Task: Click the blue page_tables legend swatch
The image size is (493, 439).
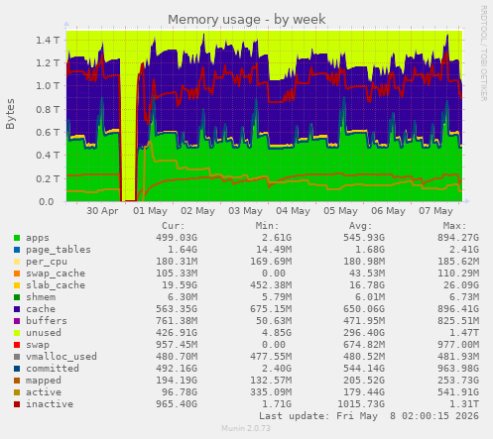Action: [17, 250]
